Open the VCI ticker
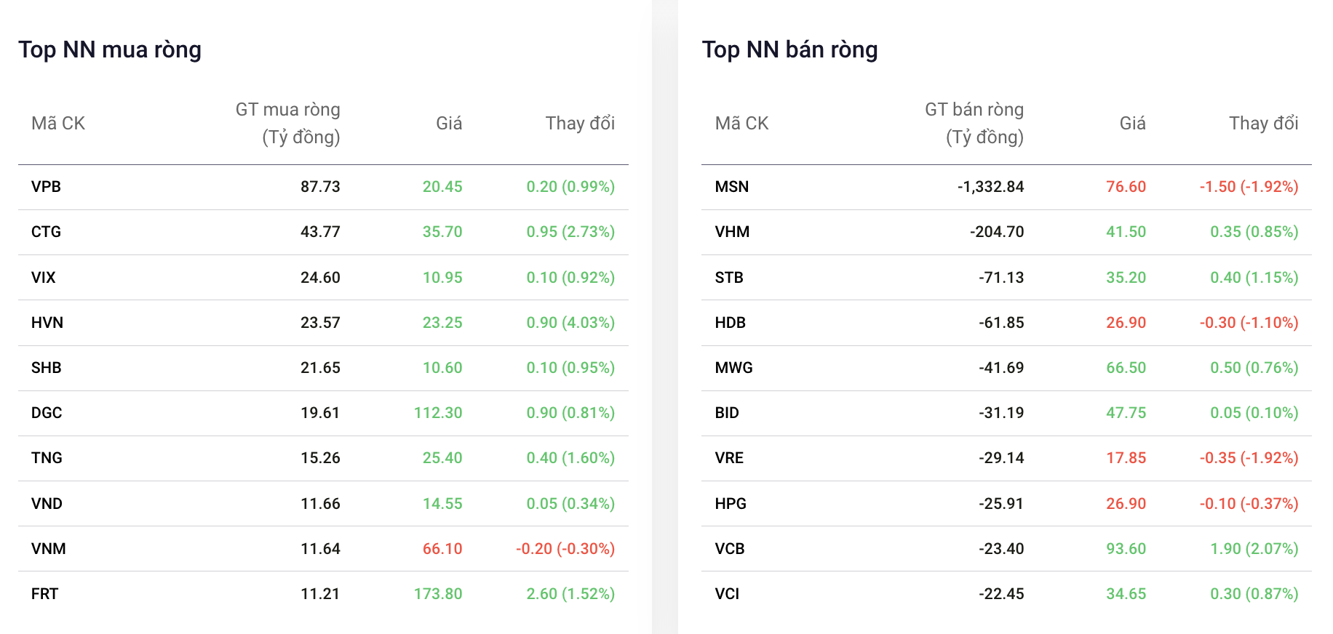Image resolution: width=1333 pixels, height=634 pixels. [x=727, y=594]
